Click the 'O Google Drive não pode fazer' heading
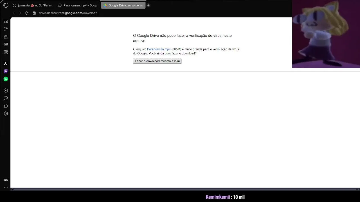Image resolution: width=360 pixels, height=202 pixels. 182,38
